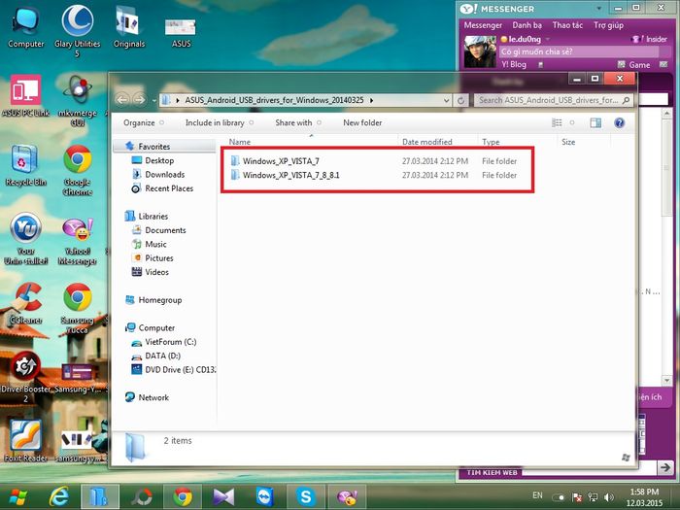Open Glary Utilities 5 desktop icon
Screen dimensions: 680x510
tap(77, 30)
